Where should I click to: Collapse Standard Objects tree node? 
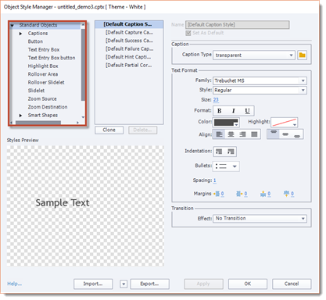12,26
